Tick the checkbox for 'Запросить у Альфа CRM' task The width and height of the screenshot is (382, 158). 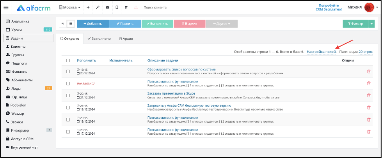[x=68, y=107]
